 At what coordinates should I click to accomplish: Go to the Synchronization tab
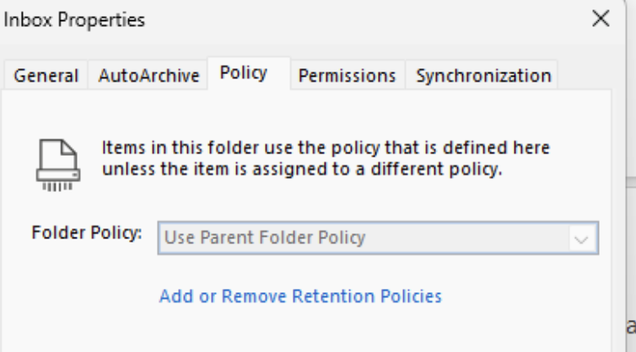click(483, 75)
